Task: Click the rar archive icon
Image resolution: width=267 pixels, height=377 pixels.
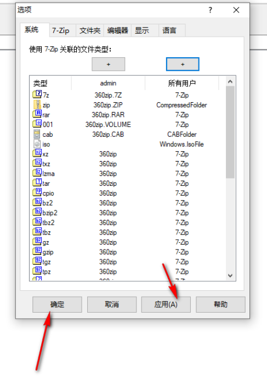Action: click(37, 114)
